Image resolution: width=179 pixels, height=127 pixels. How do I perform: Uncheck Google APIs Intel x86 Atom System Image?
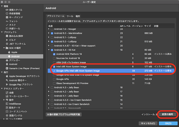pos(54,71)
